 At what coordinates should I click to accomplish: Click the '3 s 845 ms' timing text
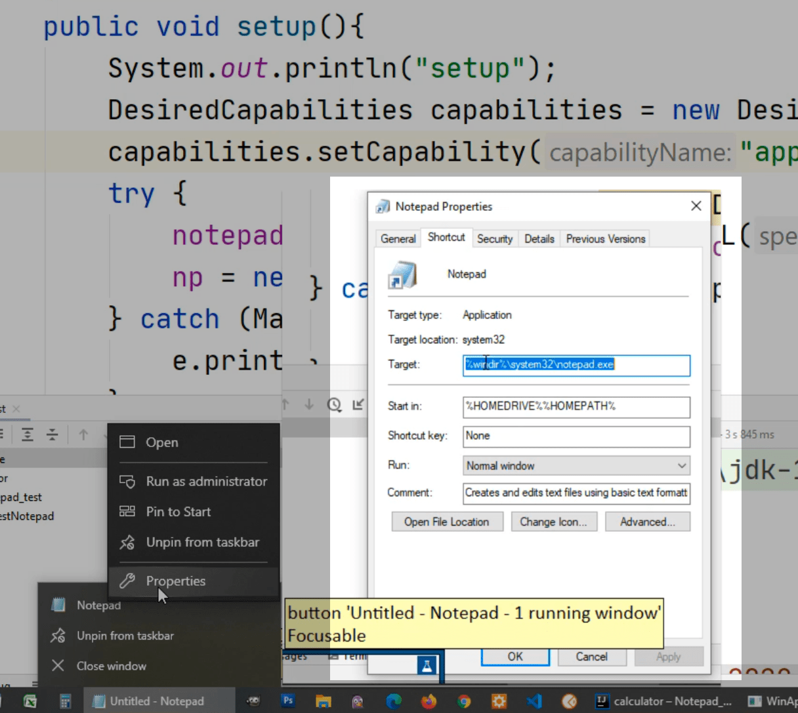click(x=749, y=435)
